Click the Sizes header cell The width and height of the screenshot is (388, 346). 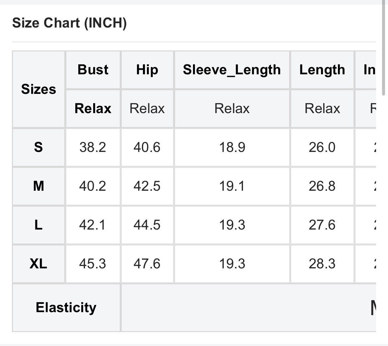tap(38, 89)
